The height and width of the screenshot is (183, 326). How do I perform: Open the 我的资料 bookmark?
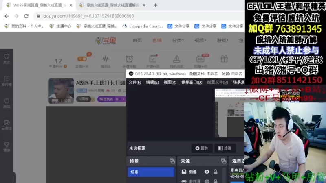point(25,26)
